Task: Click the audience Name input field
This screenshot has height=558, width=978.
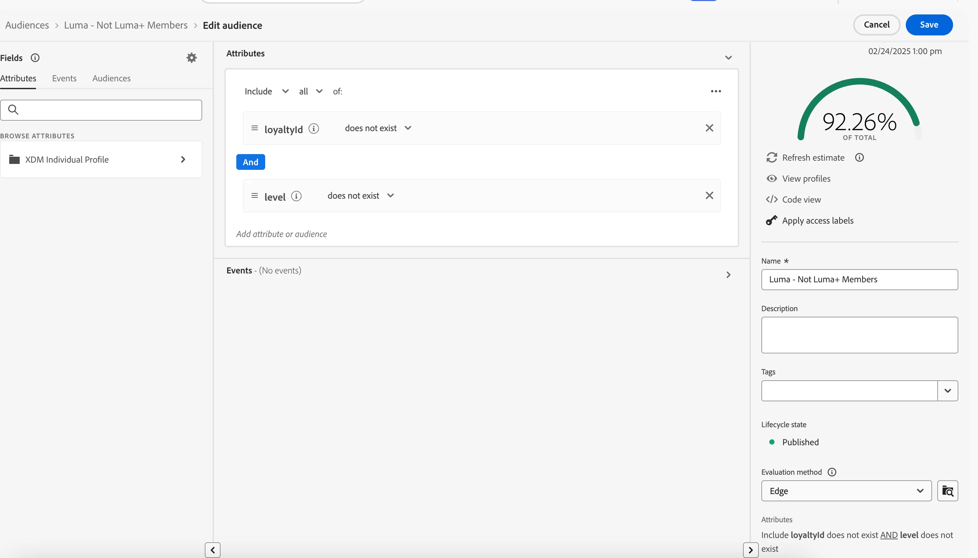Action: [860, 280]
